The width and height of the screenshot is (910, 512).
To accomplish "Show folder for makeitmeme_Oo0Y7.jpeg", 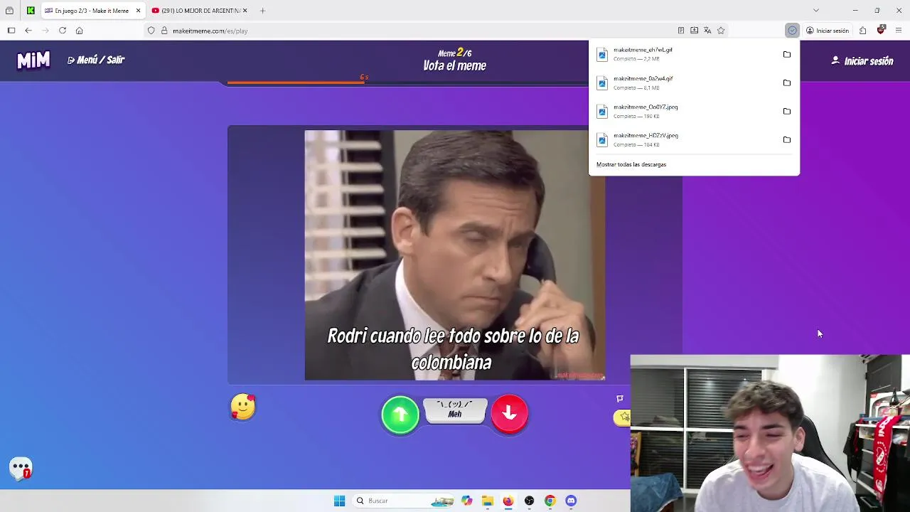I will click(786, 111).
